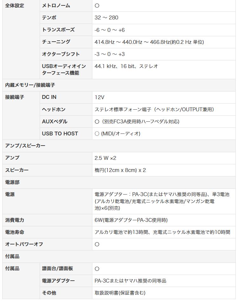This screenshot has width=238, height=301.
Task: Click the スピーカー 楕円 size value
Action: click(120, 170)
